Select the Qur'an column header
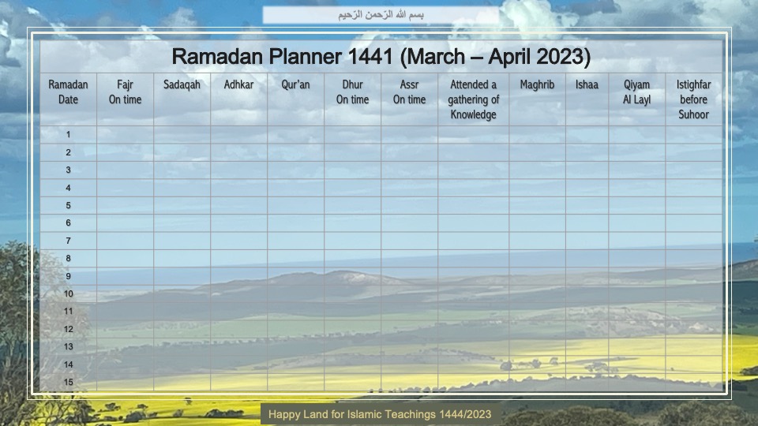This screenshot has height=426, width=758. 295,85
